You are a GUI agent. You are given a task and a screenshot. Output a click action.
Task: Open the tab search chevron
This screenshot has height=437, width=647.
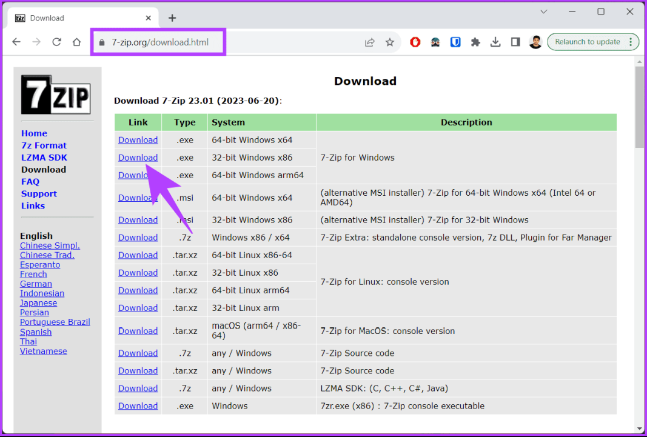[544, 12]
